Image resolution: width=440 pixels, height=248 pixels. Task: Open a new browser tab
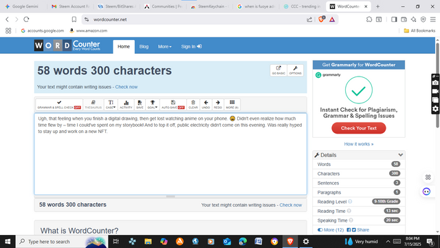pos(377,6)
